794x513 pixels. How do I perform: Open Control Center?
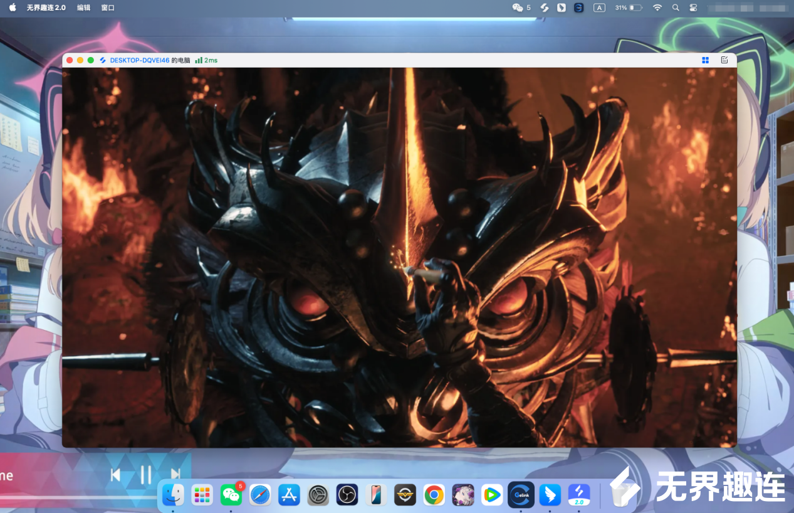pyautogui.click(x=693, y=8)
